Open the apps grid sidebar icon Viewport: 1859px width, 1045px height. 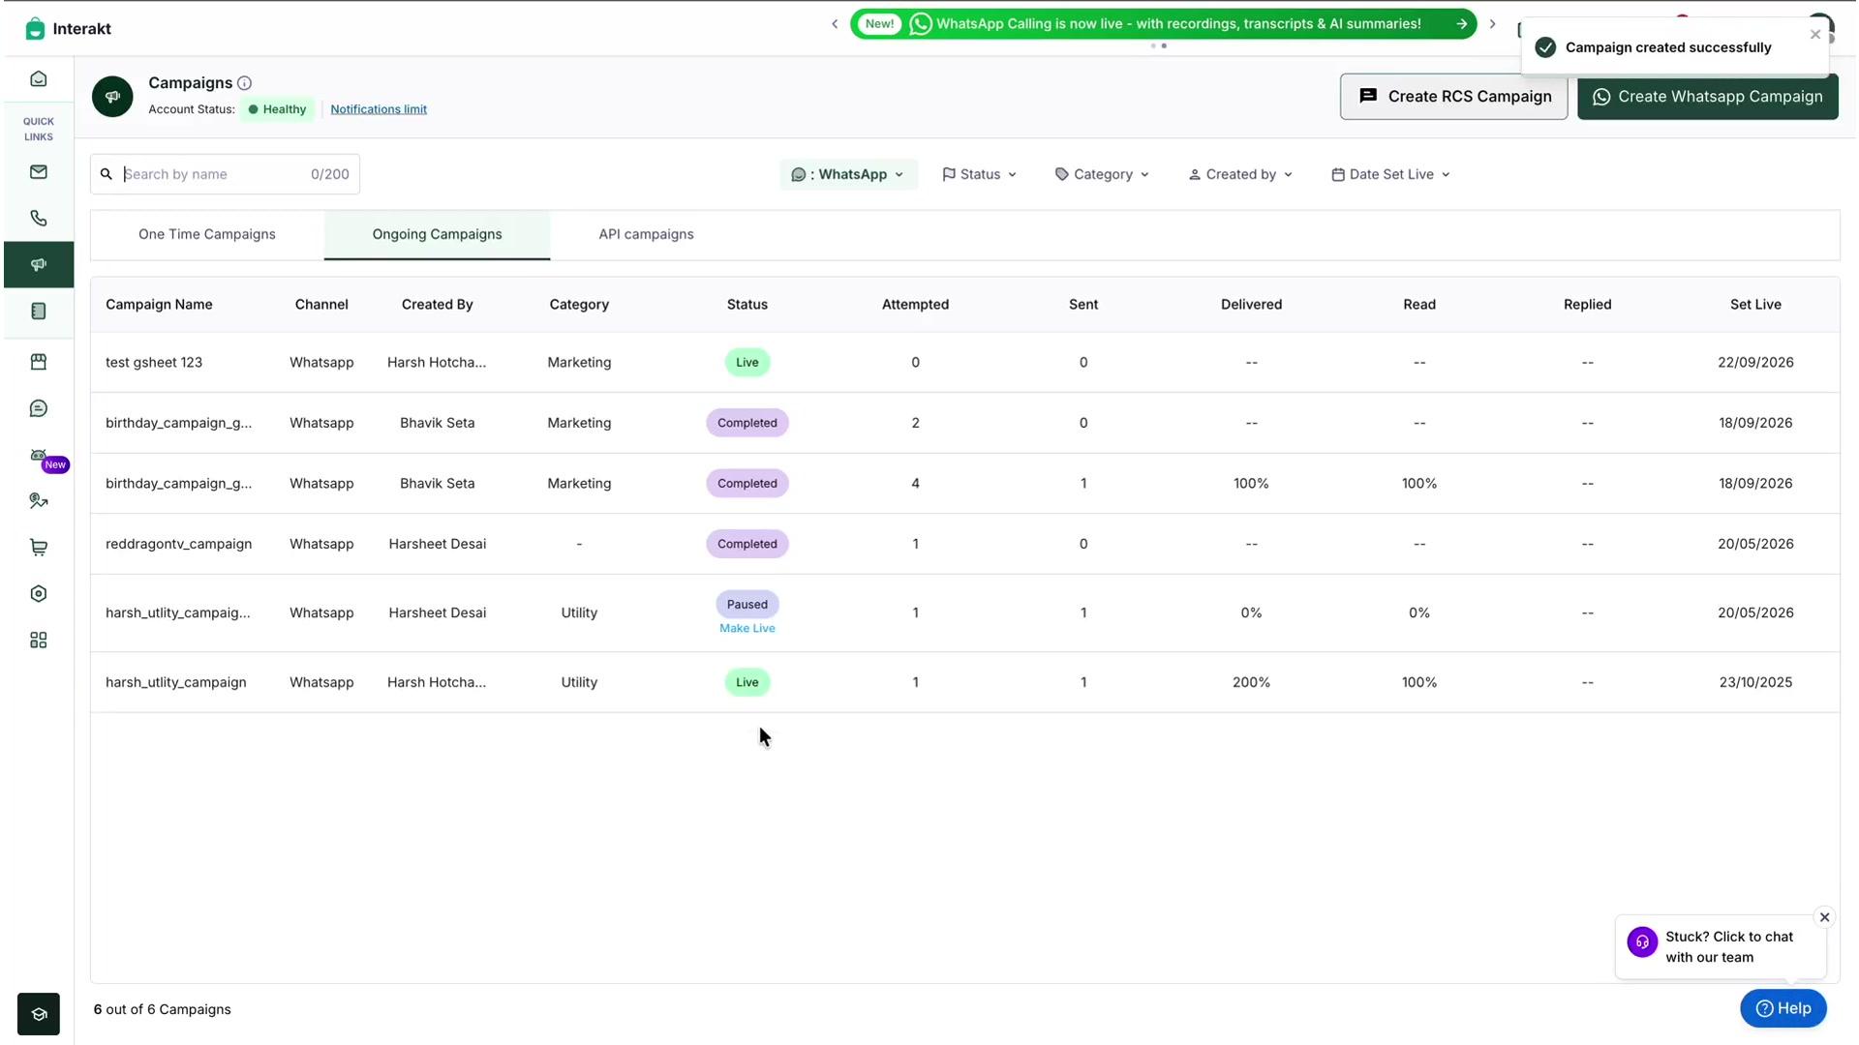39,641
